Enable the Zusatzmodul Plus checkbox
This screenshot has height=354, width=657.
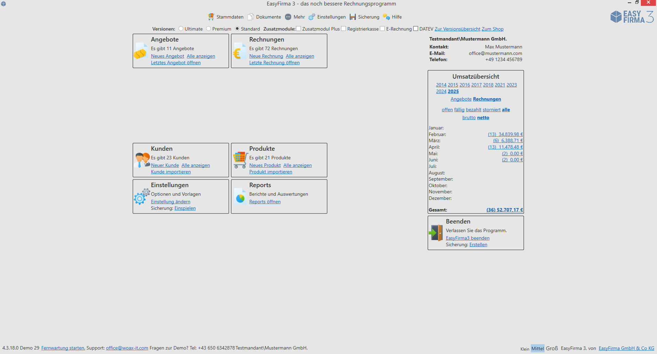click(298, 29)
